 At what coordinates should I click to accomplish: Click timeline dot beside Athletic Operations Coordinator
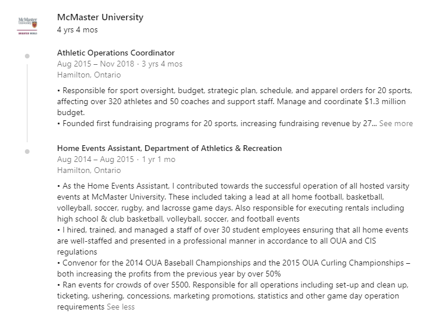coord(27,56)
